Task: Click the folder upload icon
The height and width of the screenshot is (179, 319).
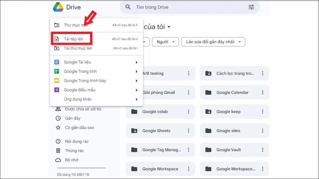Action: [57, 48]
